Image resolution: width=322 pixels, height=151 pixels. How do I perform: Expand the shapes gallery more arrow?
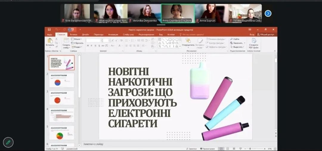180,46
